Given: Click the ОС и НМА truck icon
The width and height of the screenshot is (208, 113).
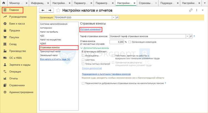Looking at the screenshot, I should pos(5,58).
